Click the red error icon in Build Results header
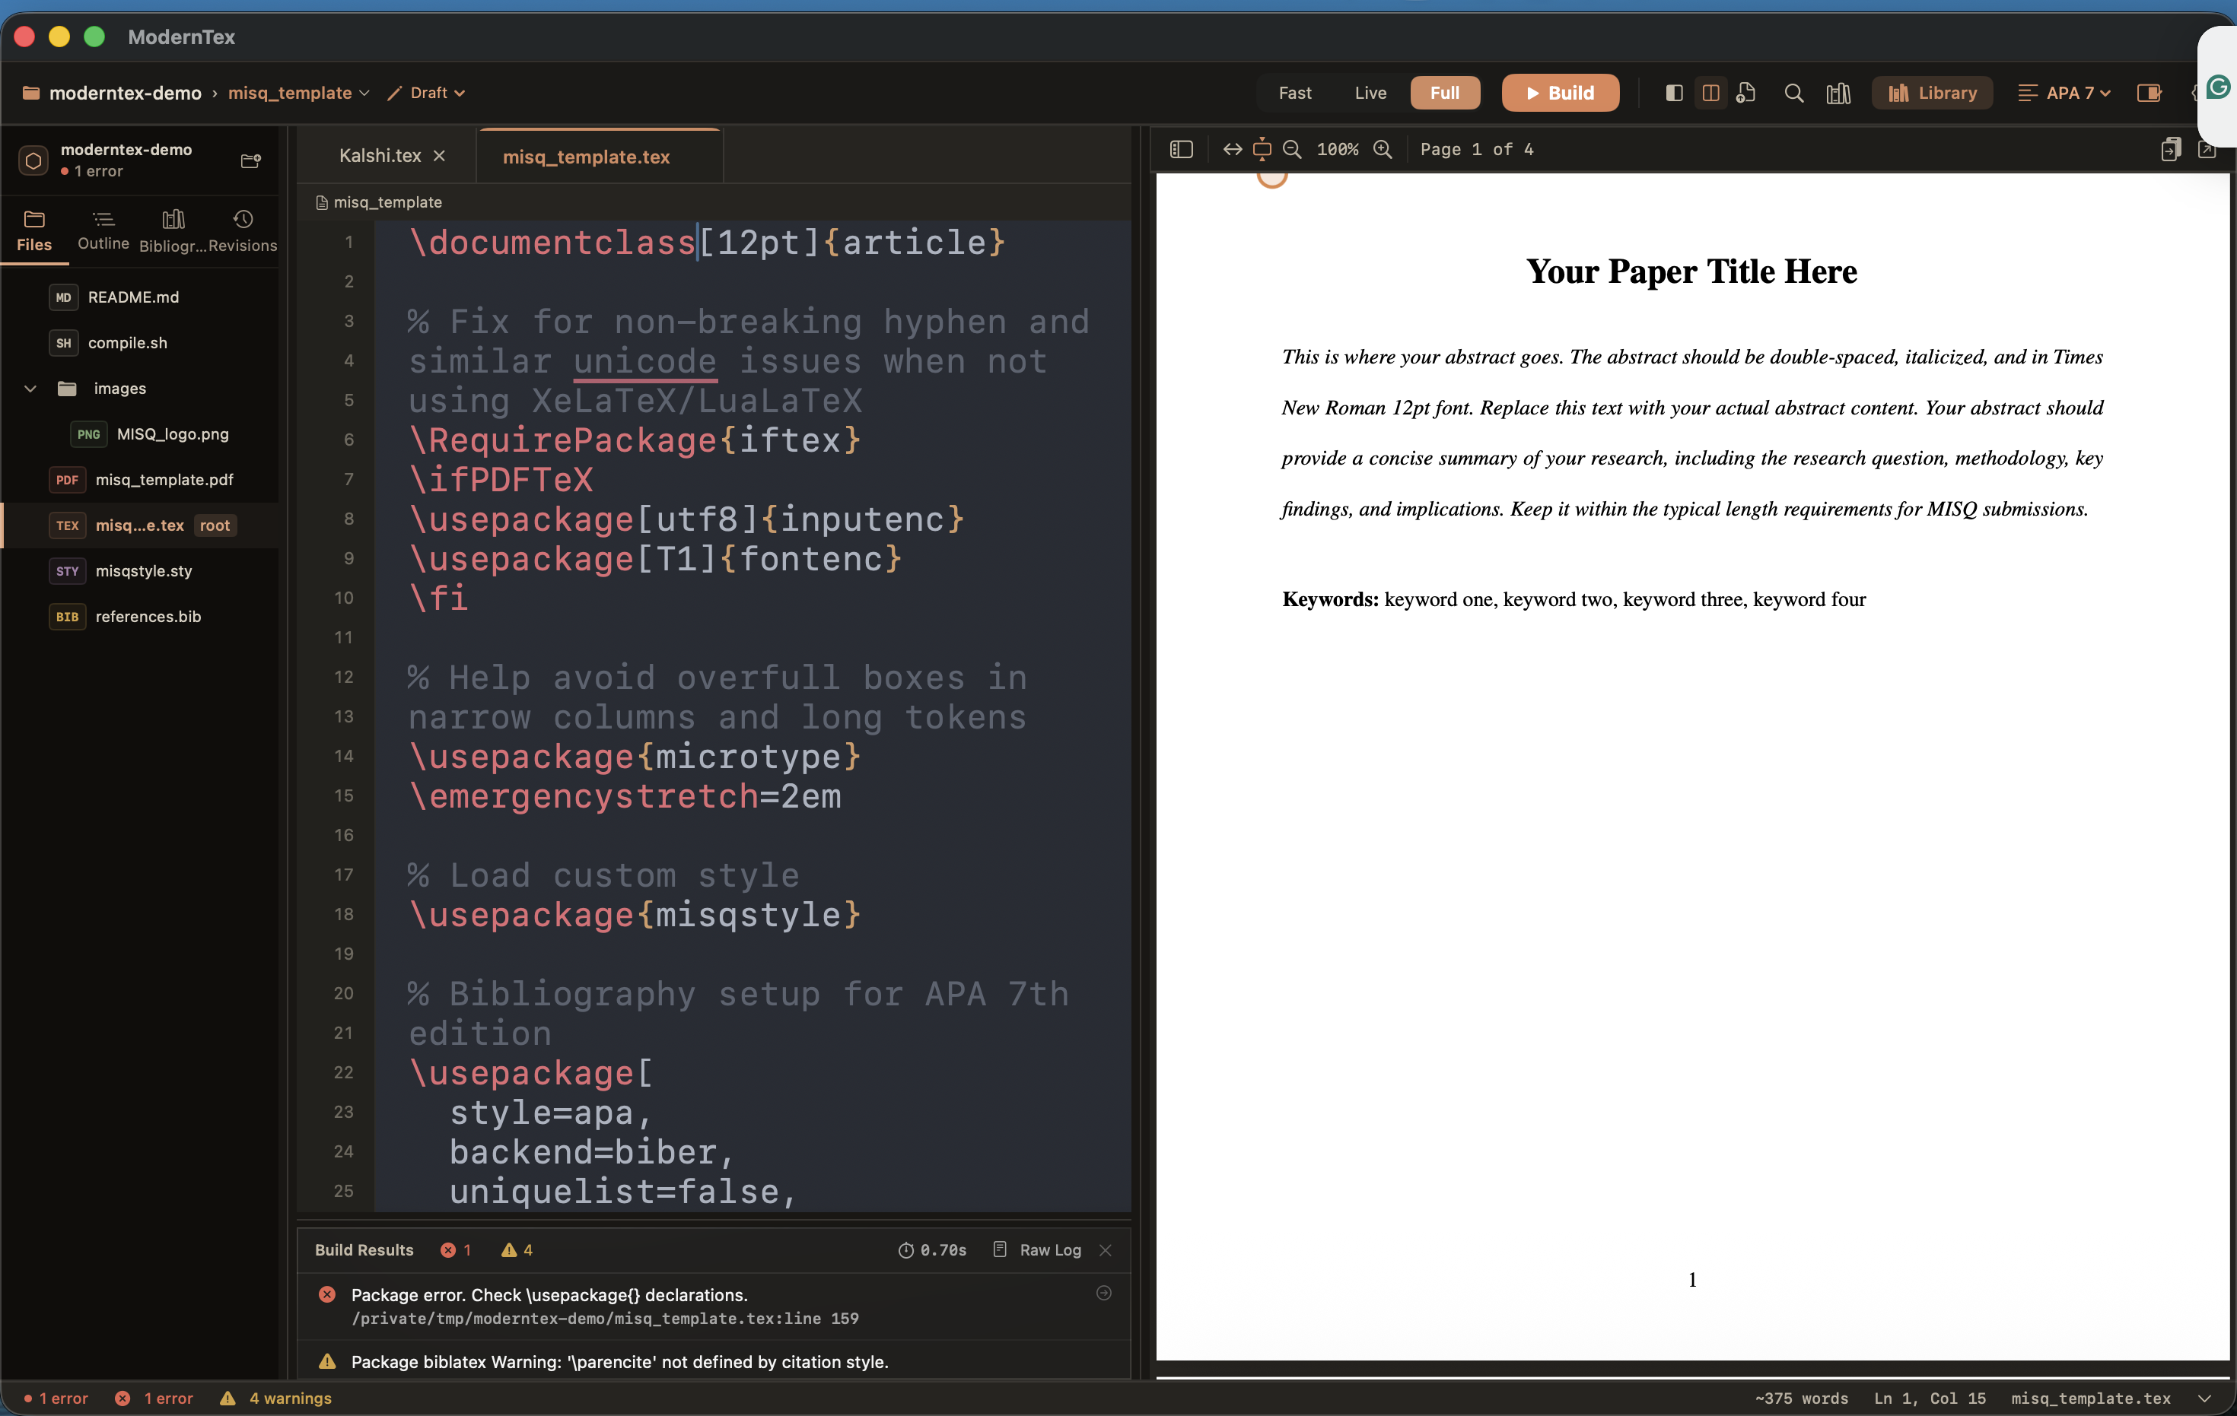This screenshot has width=2237, height=1416. (x=447, y=1249)
